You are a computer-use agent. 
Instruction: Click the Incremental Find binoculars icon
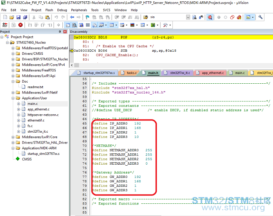point(201,17)
